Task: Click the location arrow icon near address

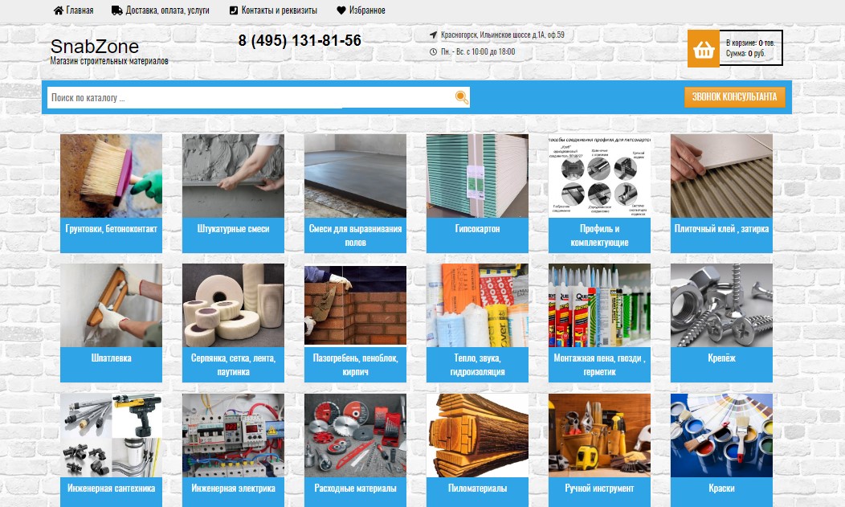Action: click(433, 35)
